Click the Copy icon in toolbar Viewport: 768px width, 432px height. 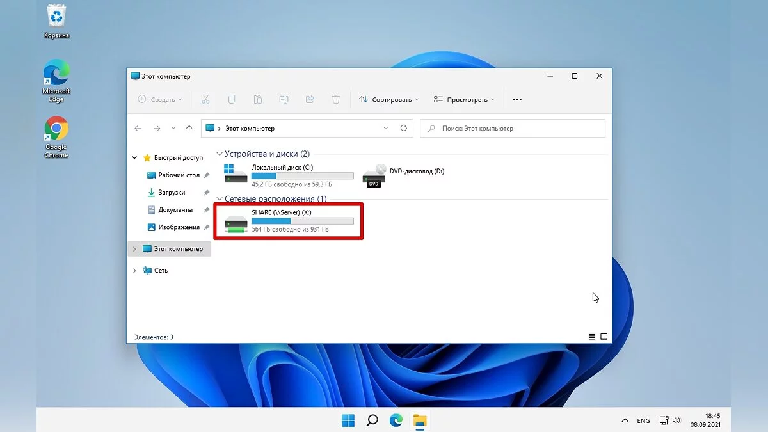(232, 99)
